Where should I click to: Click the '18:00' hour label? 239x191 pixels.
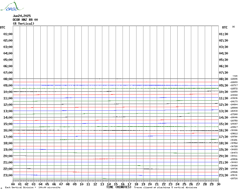pos(8,143)
